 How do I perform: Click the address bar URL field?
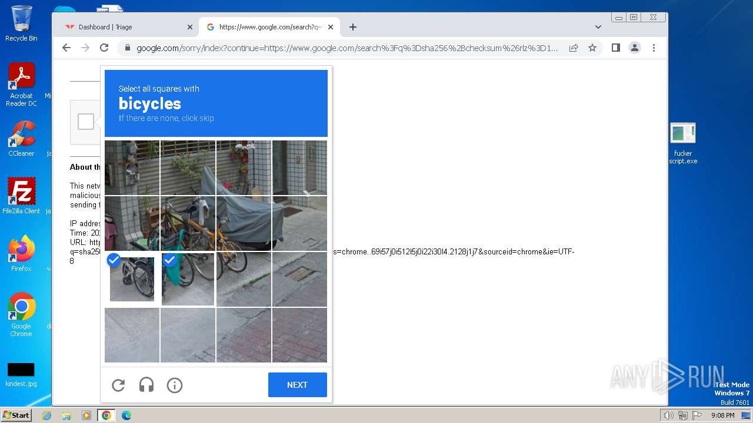pos(347,48)
